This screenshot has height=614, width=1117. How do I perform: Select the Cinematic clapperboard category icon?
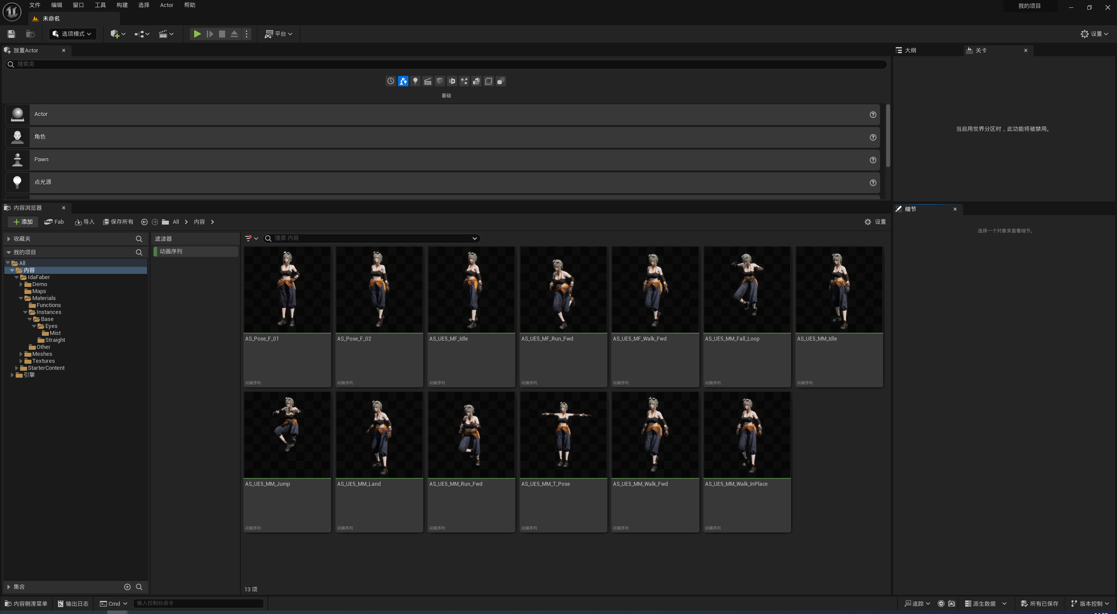[x=427, y=81]
